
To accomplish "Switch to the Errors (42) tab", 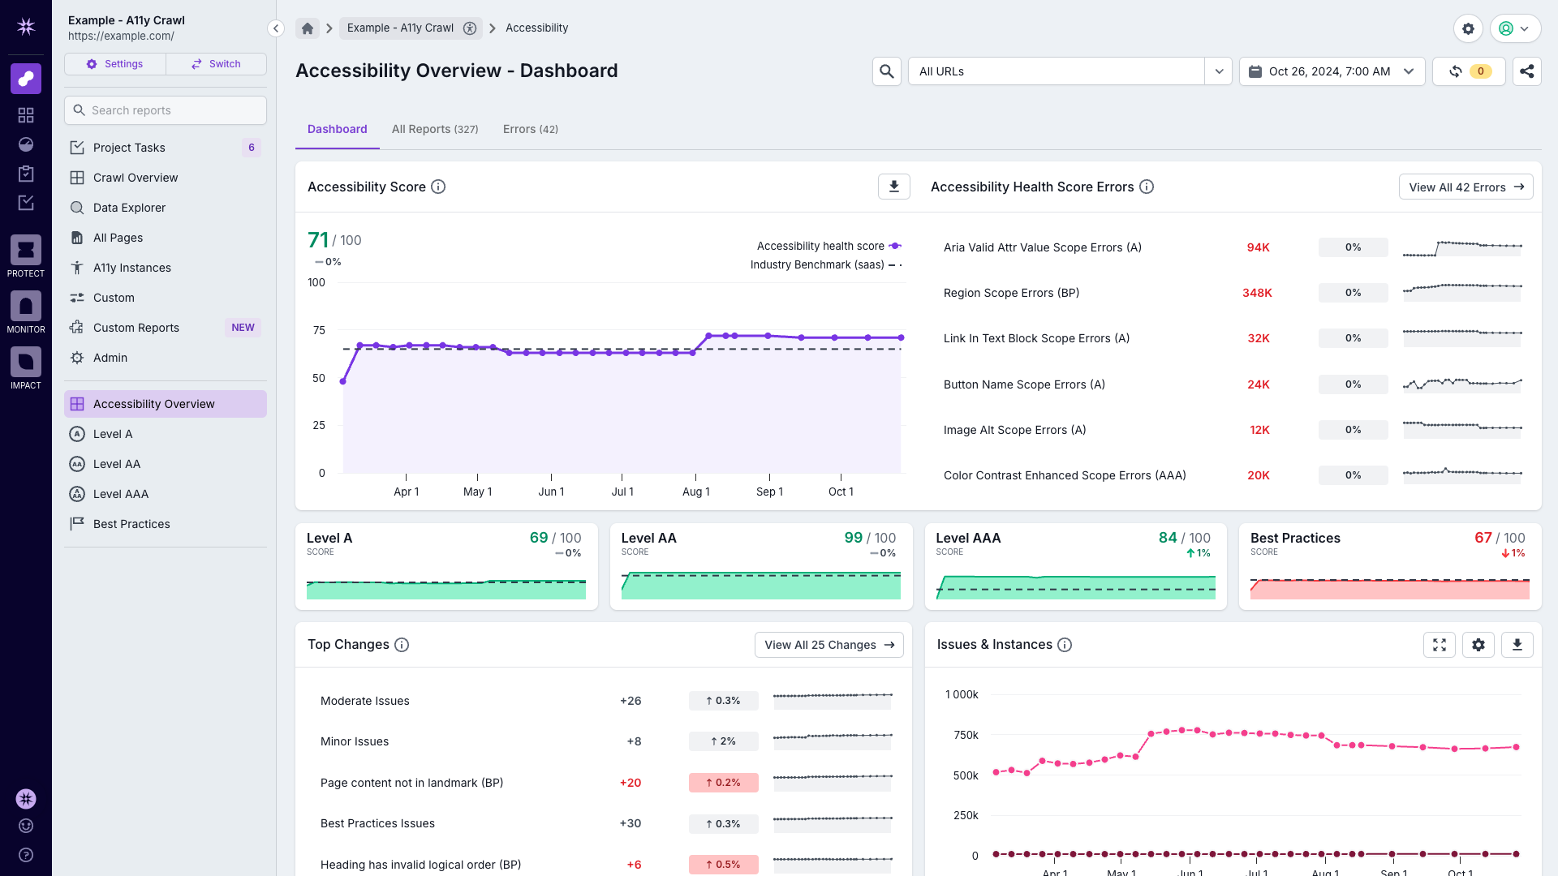I will tap(530, 130).
